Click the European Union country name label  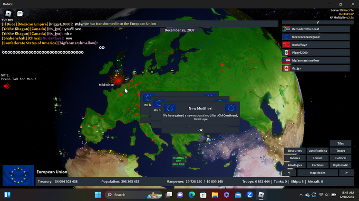click(x=52, y=172)
